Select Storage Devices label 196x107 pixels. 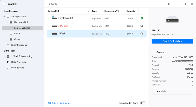tap(19, 17)
